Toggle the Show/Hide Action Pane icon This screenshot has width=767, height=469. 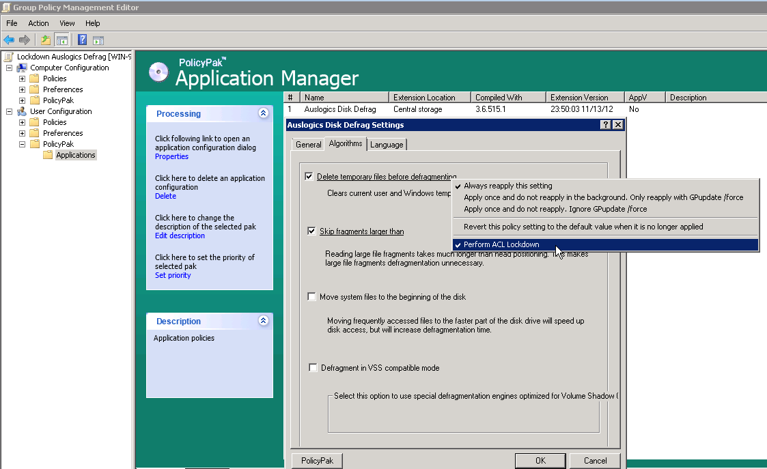(98, 40)
